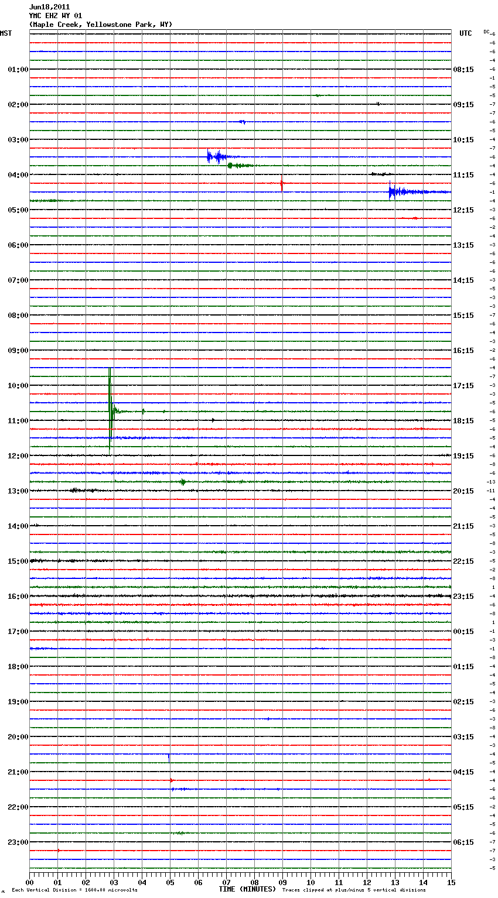Click the 'MST' timezone label

pyautogui.click(x=6, y=33)
